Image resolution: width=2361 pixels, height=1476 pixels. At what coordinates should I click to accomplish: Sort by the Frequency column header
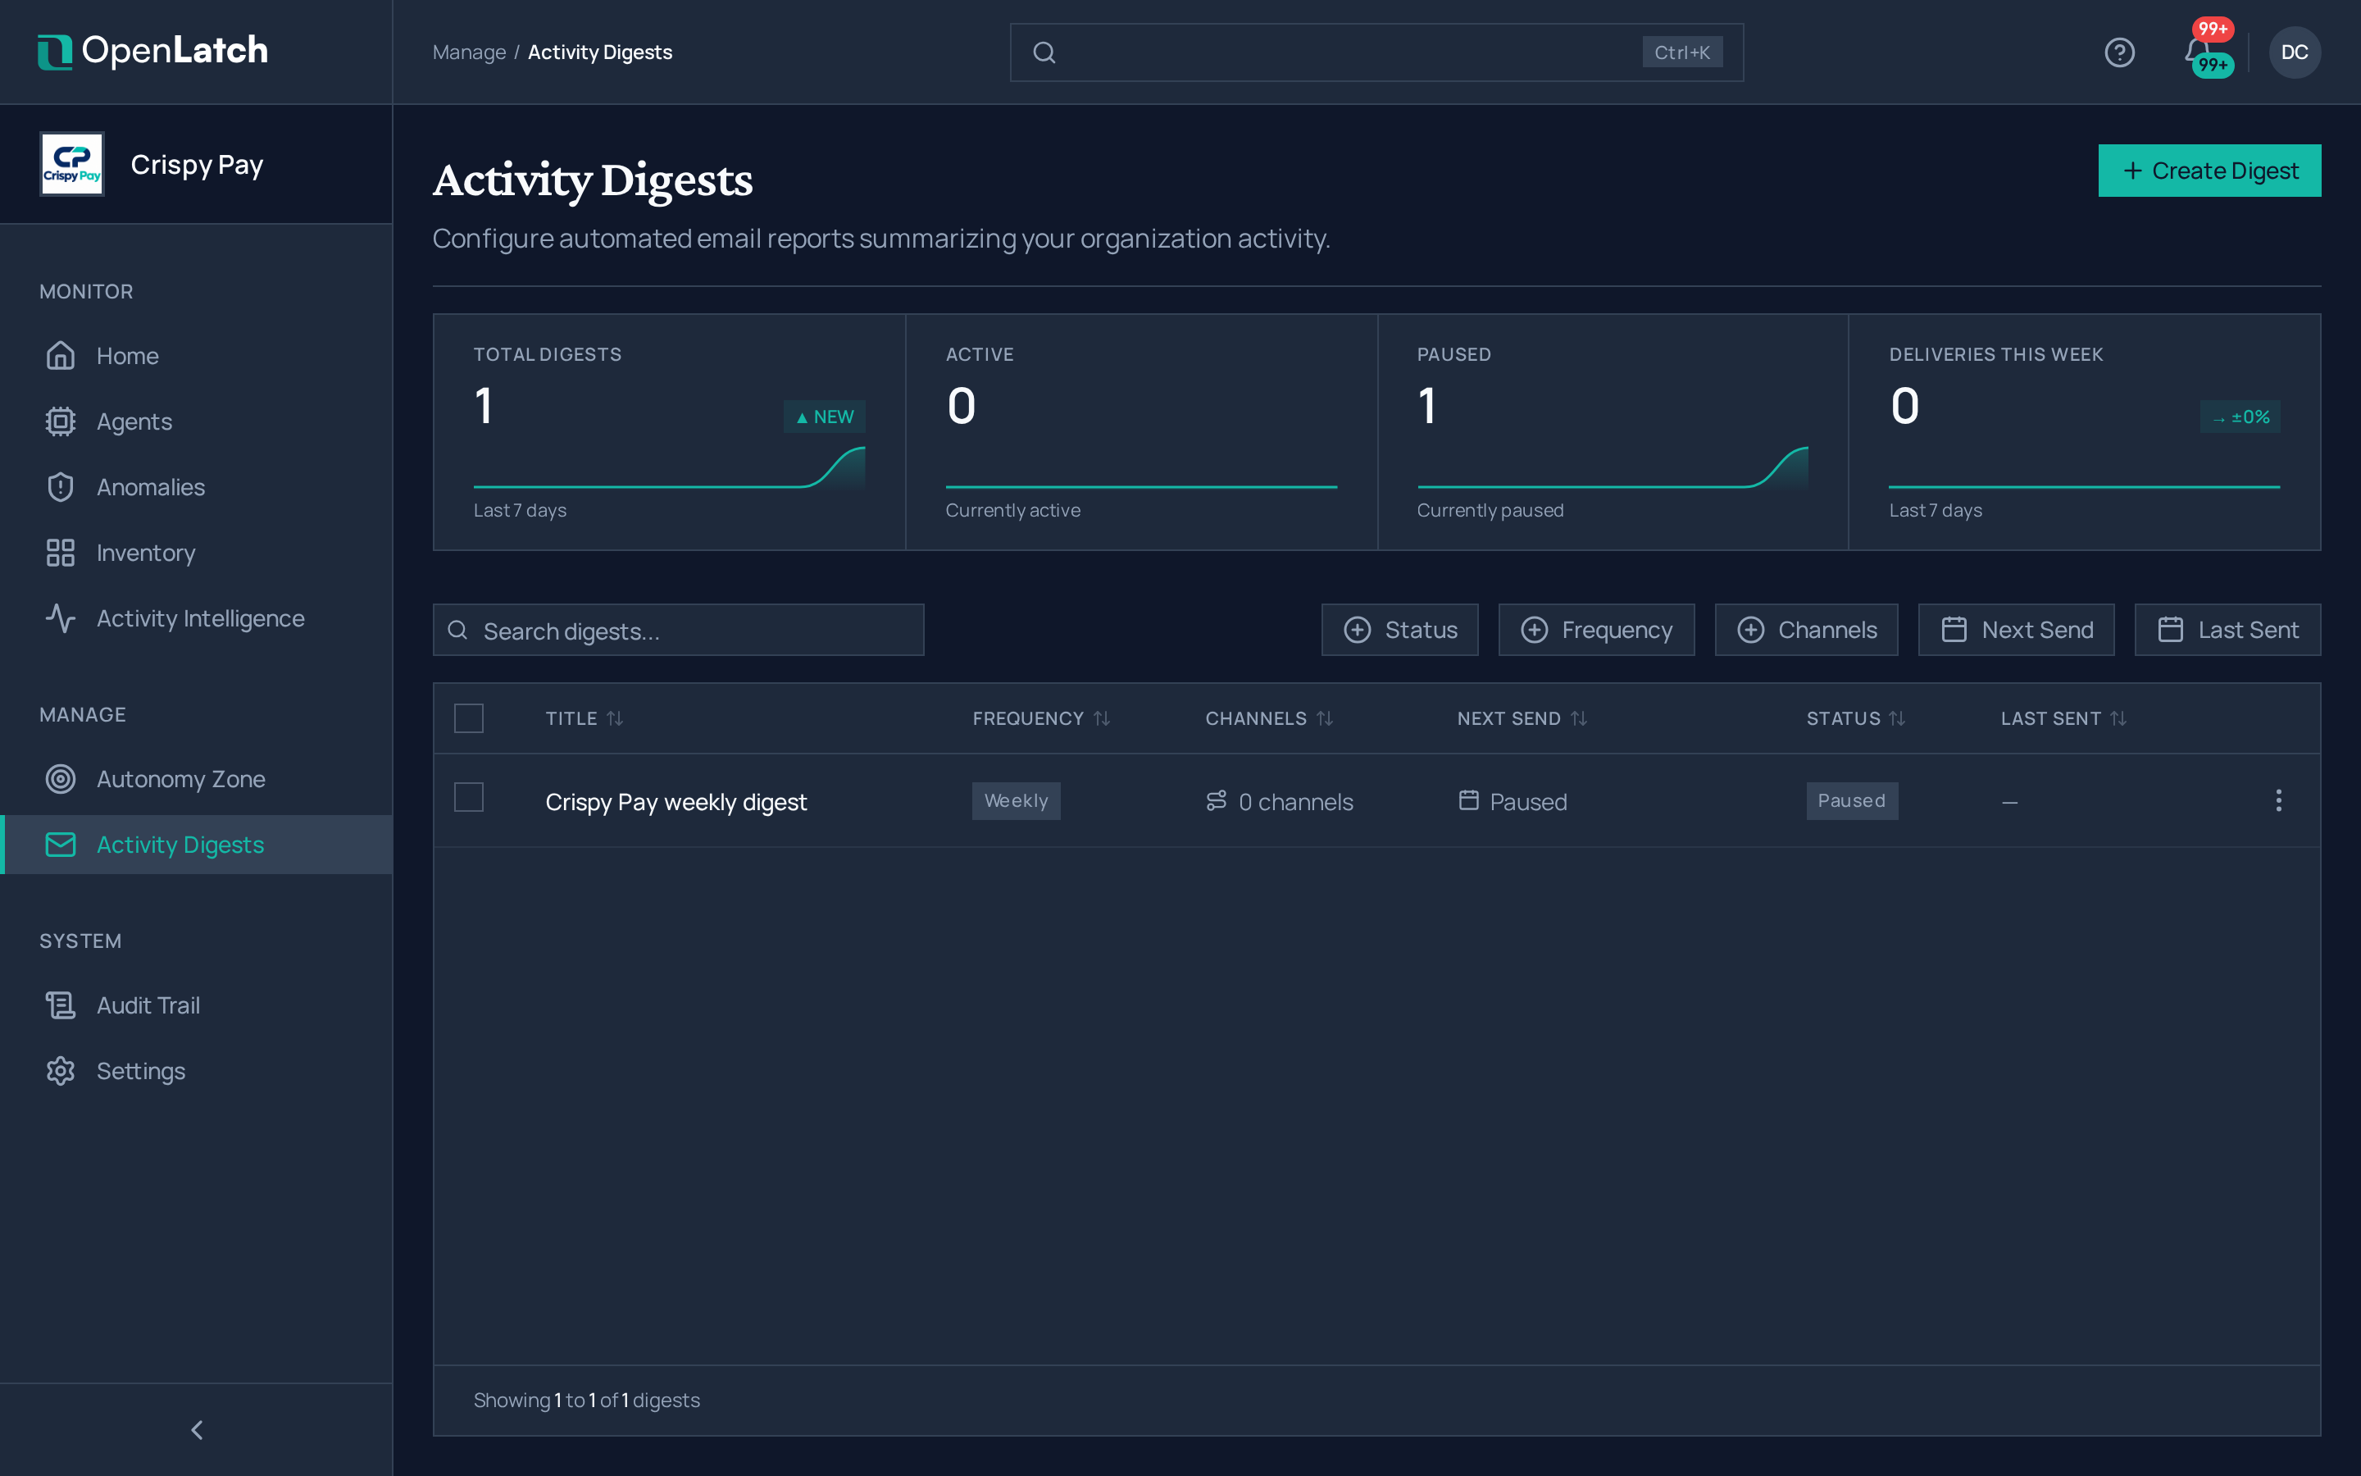[1041, 718]
